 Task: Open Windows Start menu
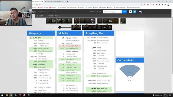[x=2, y=95]
